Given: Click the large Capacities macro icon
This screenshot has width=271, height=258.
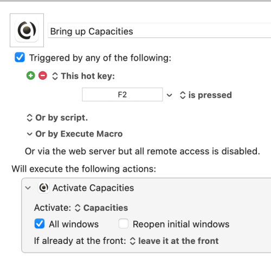Looking at the screenshot, I should 27,30.
